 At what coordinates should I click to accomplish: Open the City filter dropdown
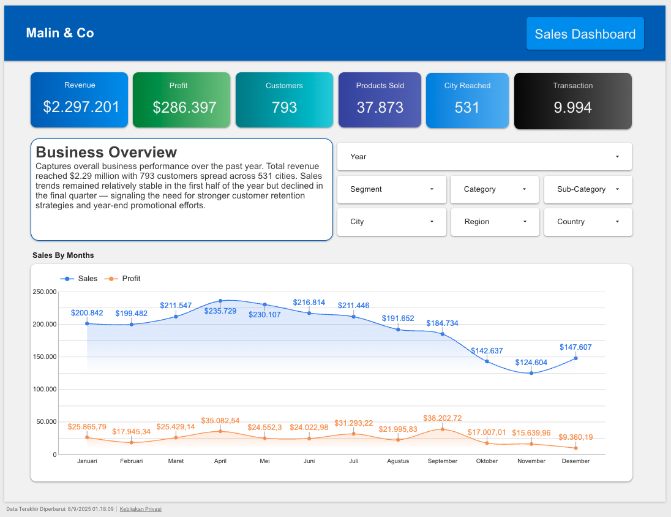tap(391, 222)
